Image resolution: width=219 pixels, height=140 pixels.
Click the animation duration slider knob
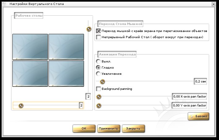point(102,82)
